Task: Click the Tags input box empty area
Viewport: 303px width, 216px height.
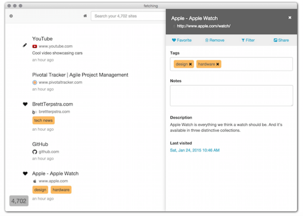Action: tap(257, 64)
